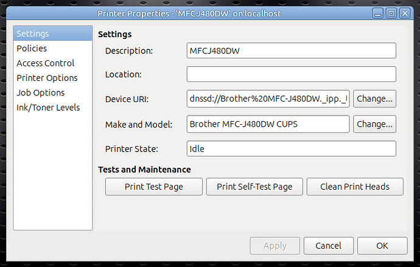Screen dimensions: 420x267
Task: Click the window title bar text
Action: click(x=189, y=13)
